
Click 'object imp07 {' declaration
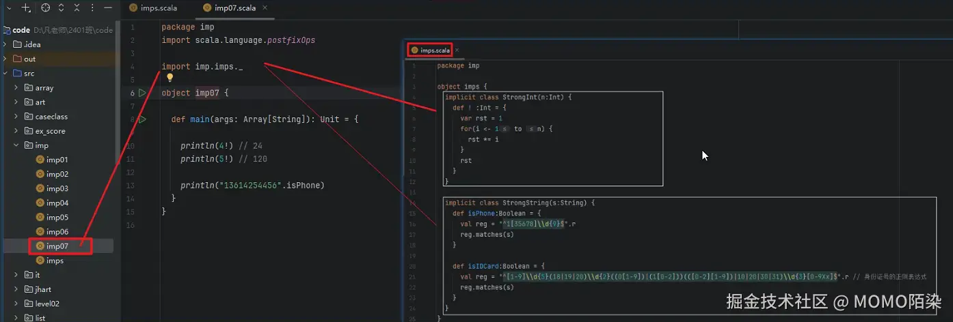196,93
